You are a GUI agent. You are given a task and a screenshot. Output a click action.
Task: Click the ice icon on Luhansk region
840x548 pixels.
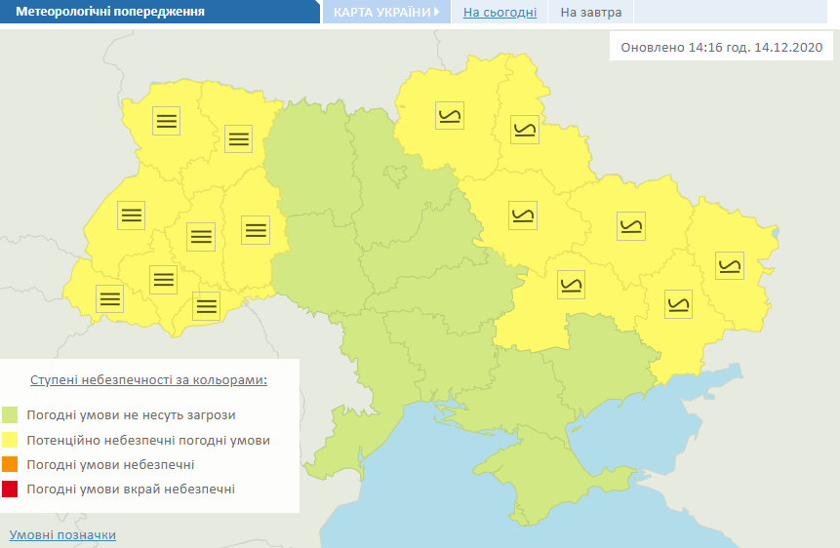(x=729, y=265)
